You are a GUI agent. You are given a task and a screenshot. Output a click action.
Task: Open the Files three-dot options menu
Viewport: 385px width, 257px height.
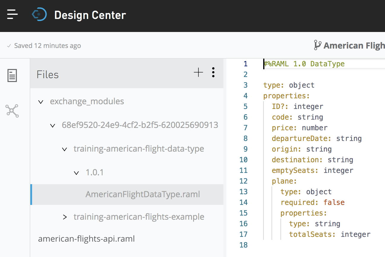213,72
